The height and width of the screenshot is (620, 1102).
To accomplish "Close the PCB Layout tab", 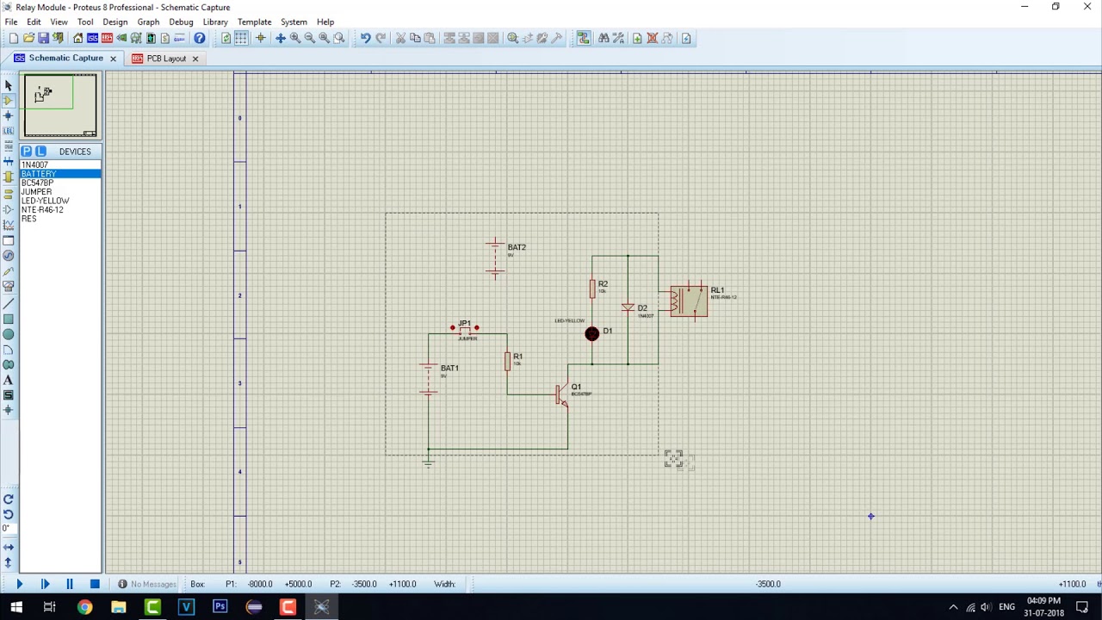I will pos(195,59).
